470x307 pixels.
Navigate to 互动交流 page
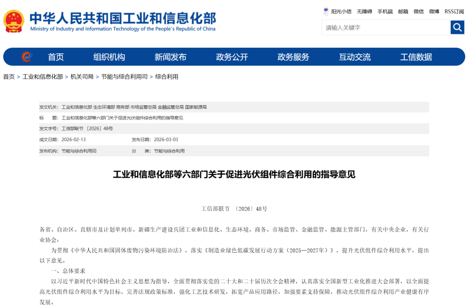click(355, 57)
